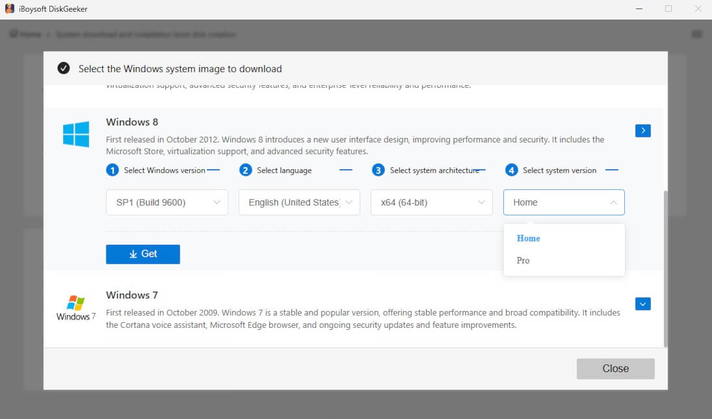Click the Get button to download Windows 8

(142, 254)
